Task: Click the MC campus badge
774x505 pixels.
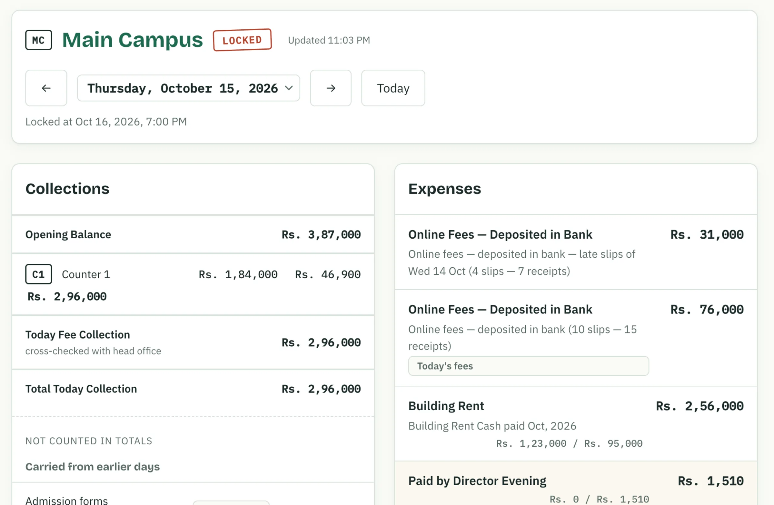Action: tap(39, 40)
